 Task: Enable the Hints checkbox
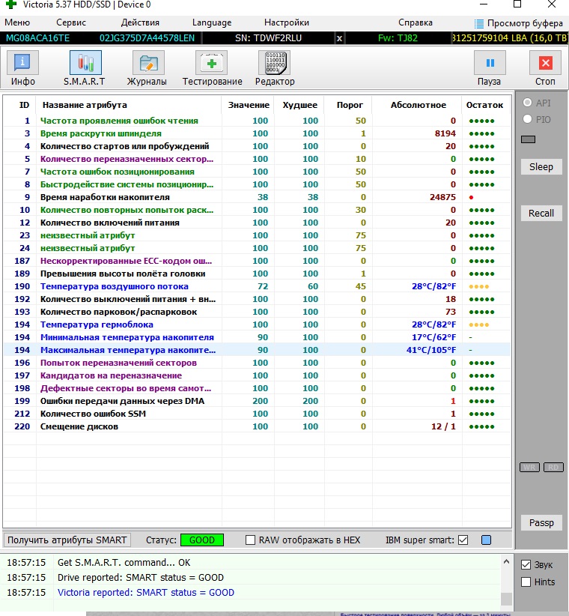click(x=526, y=582)
